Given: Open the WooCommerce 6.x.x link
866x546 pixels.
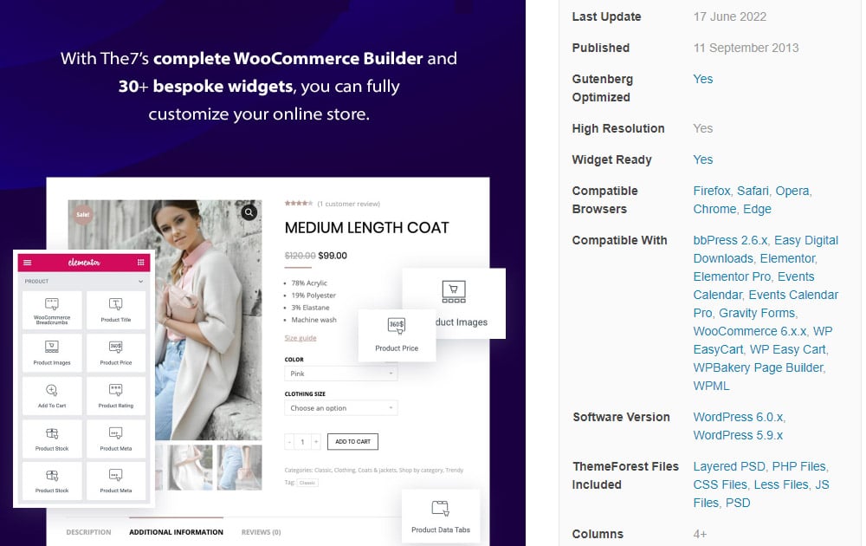Looking at the screenshot, I should pyautogui.click(x=750, y=331).
